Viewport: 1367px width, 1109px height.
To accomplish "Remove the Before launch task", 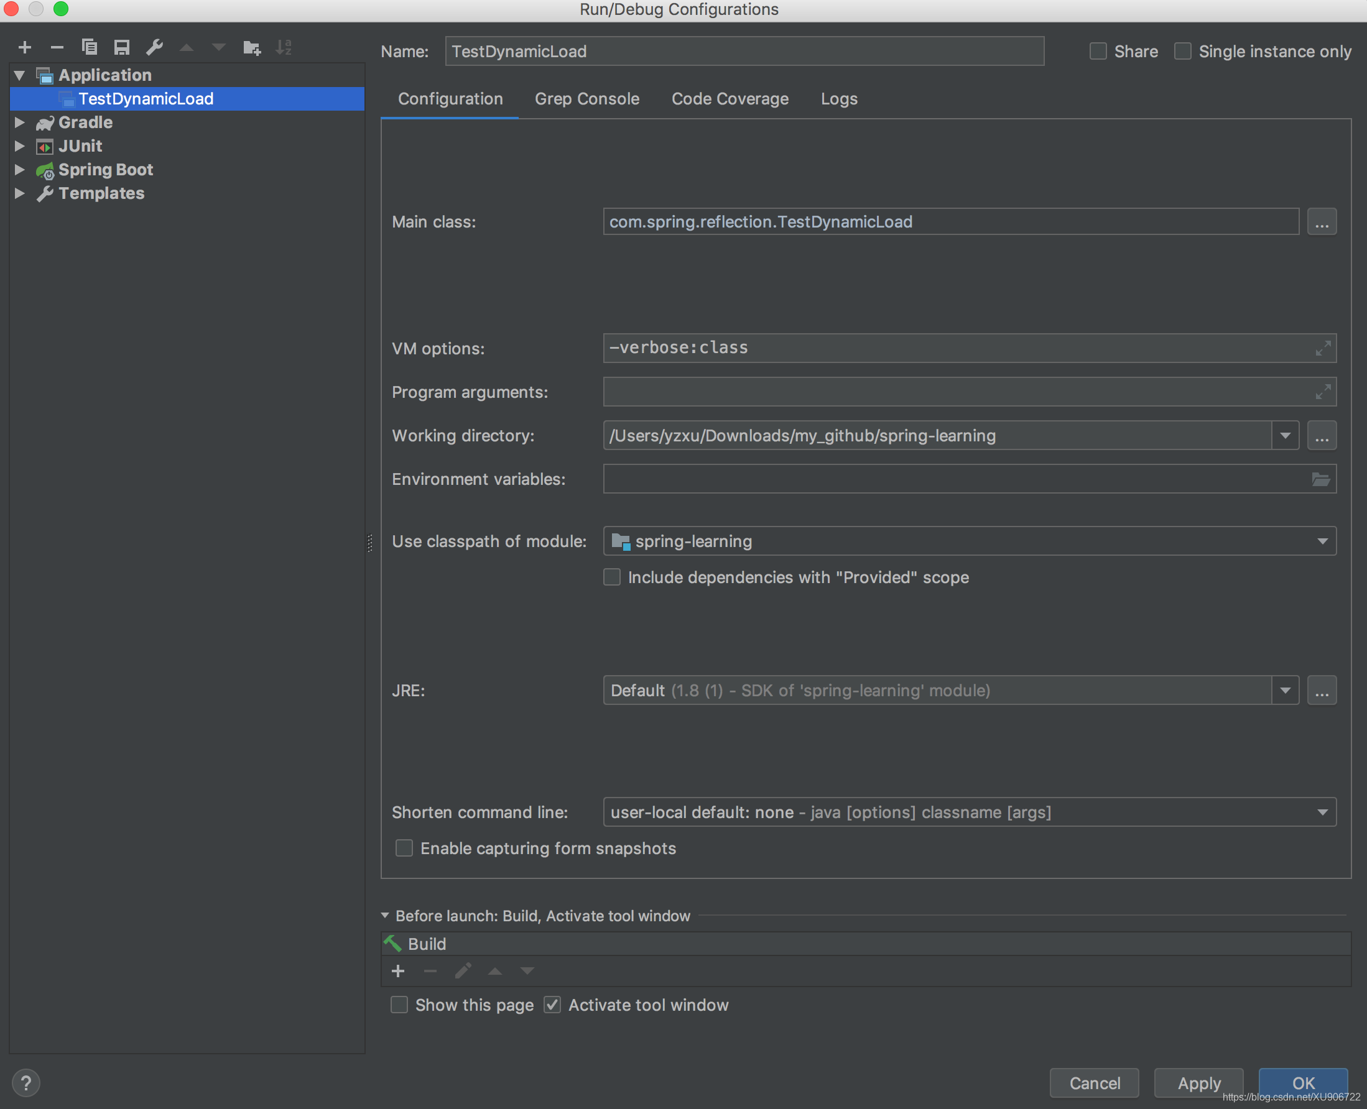I will pos(430,971).
